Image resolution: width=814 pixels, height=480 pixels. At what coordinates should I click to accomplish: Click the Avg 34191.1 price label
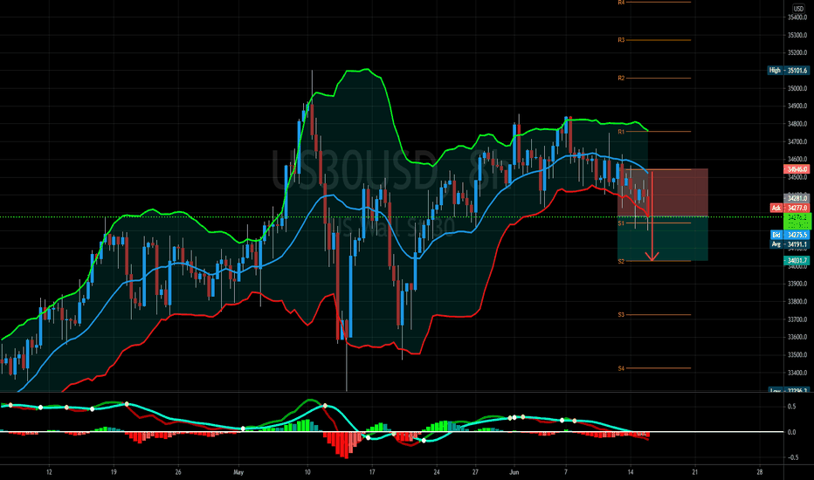pyautogui.click(x=790, y=243)
